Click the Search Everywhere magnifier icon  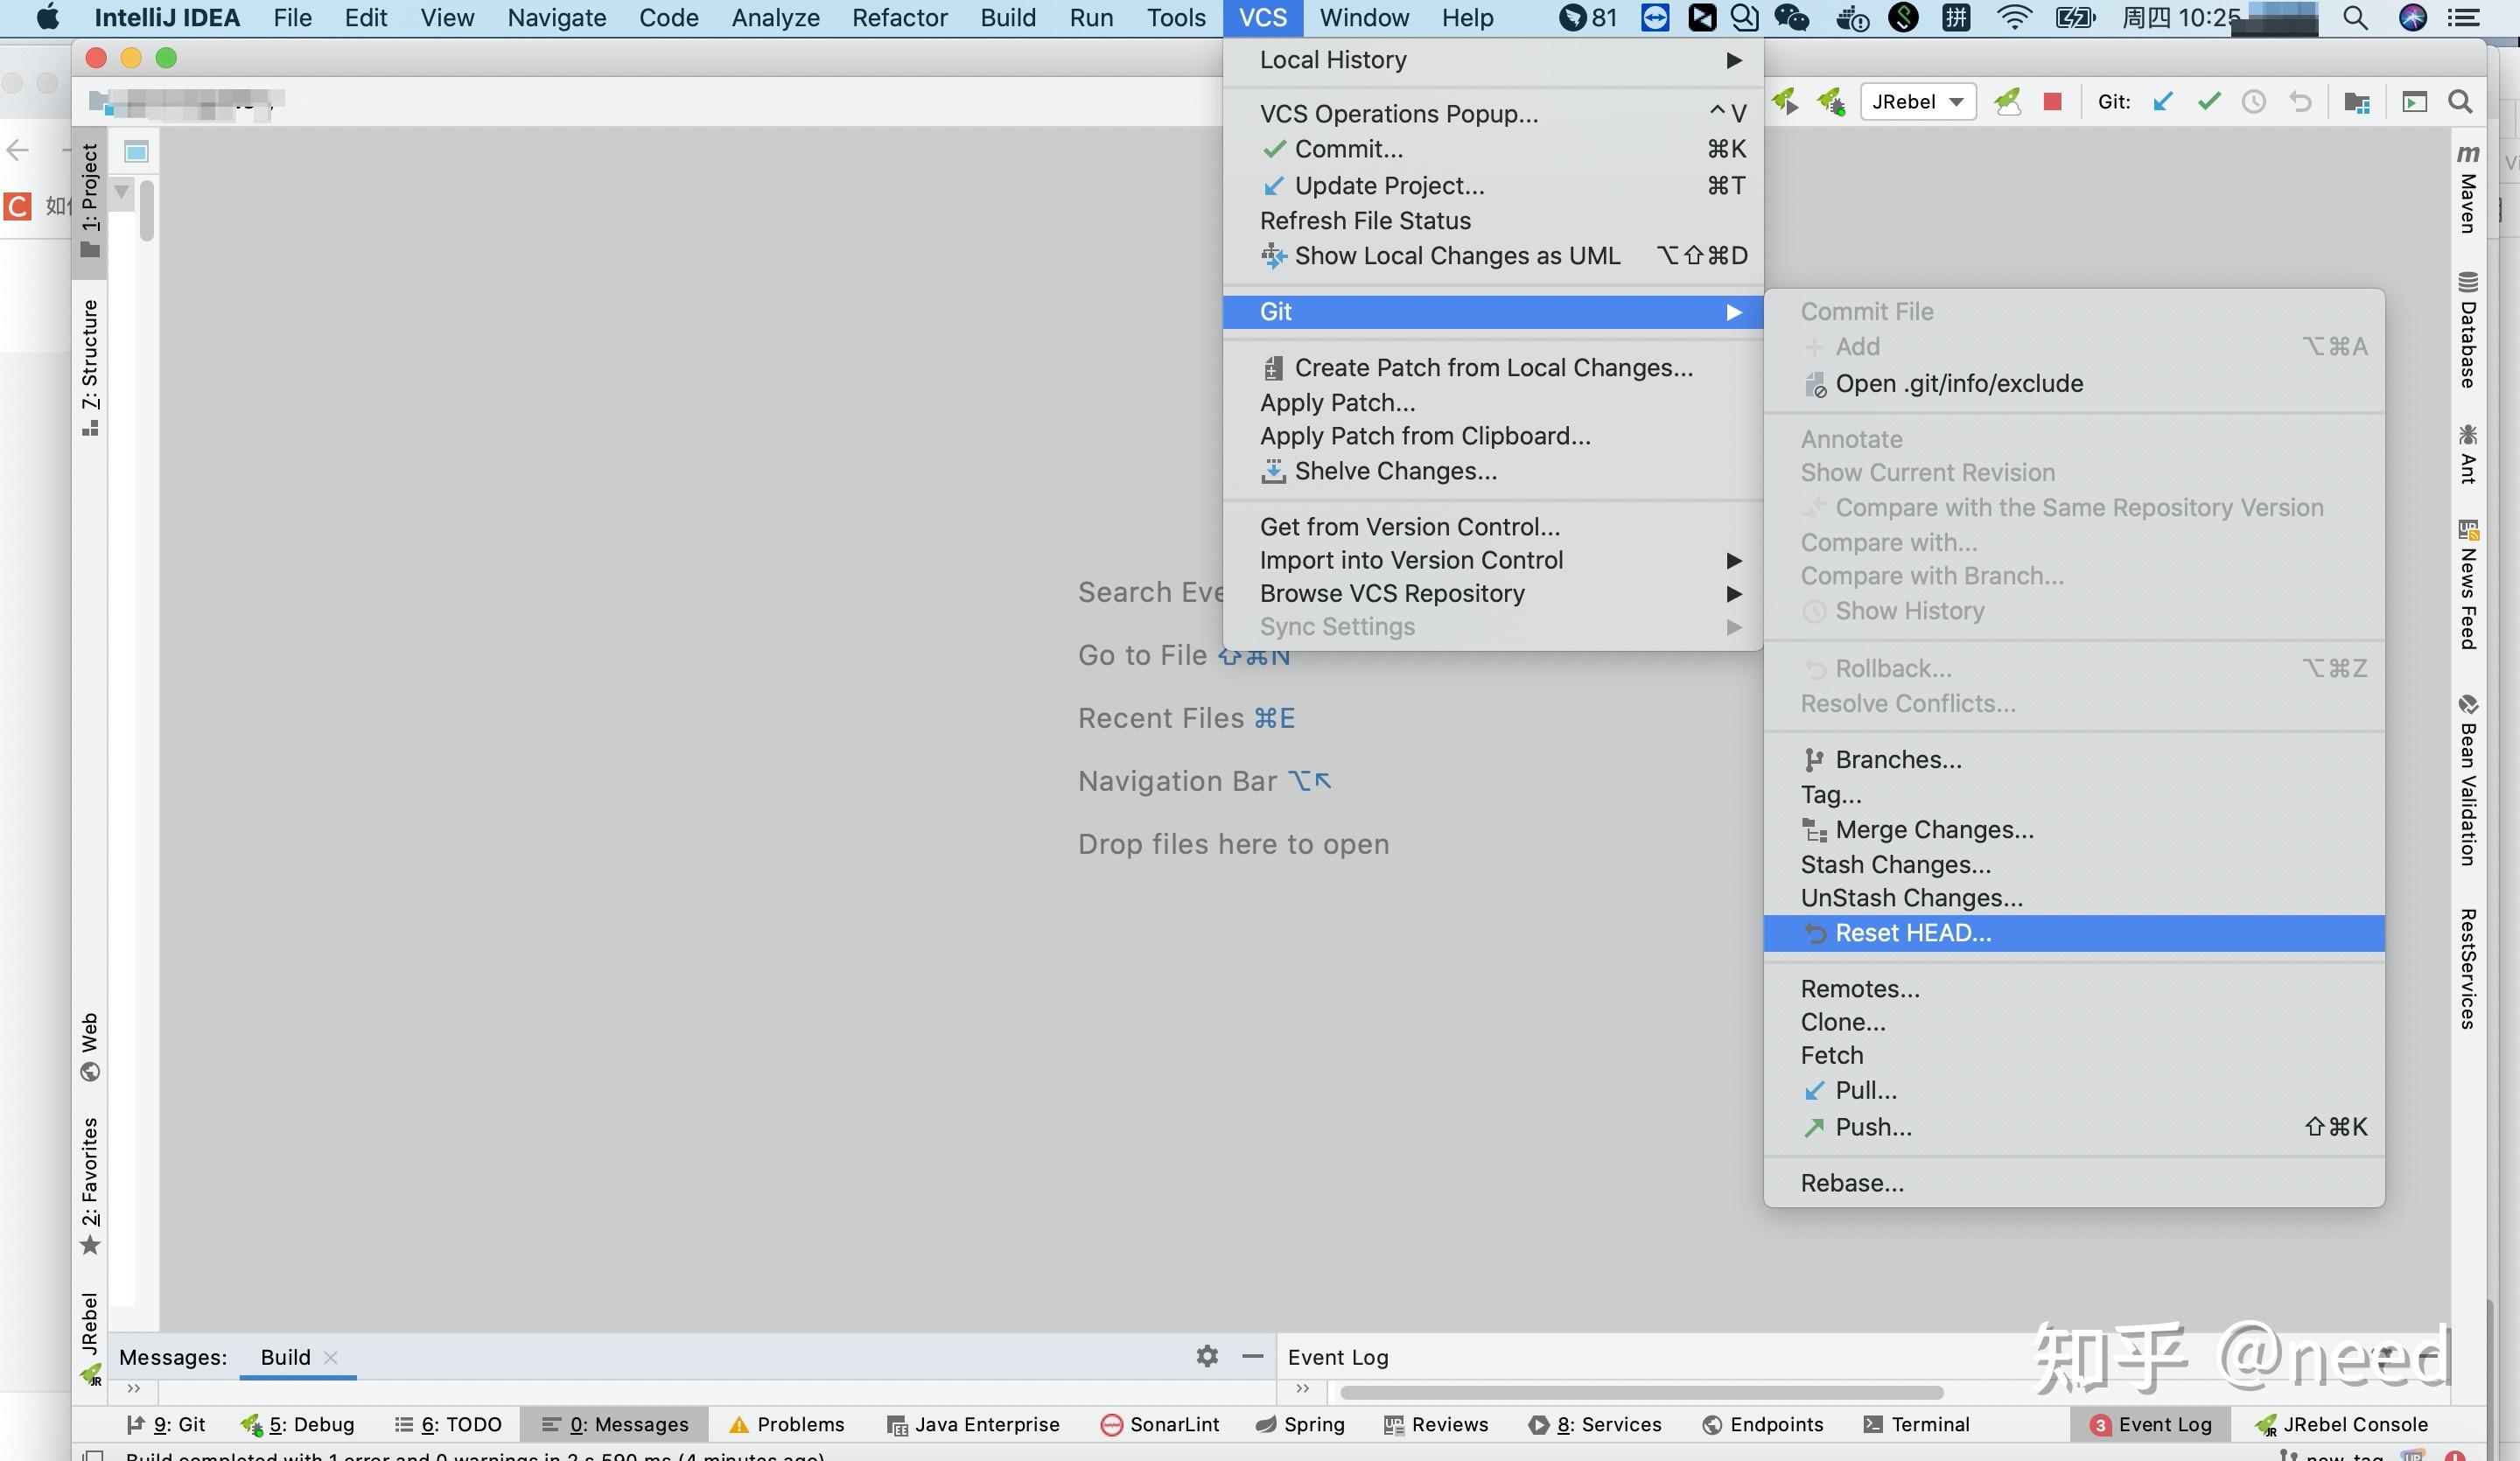pyautogui.click(x=2460, y=102)
